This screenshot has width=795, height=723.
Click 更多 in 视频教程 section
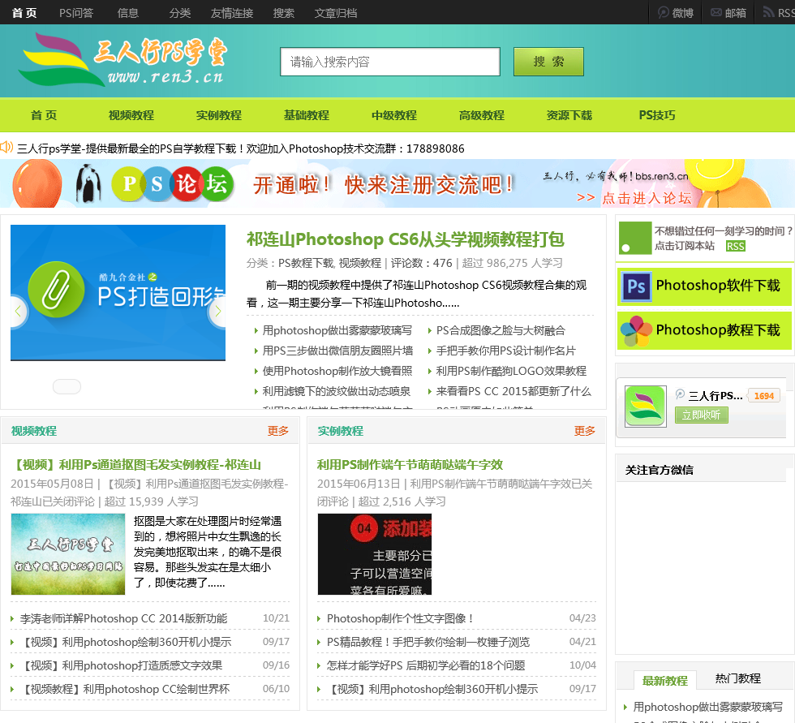[x=277, y=431]
